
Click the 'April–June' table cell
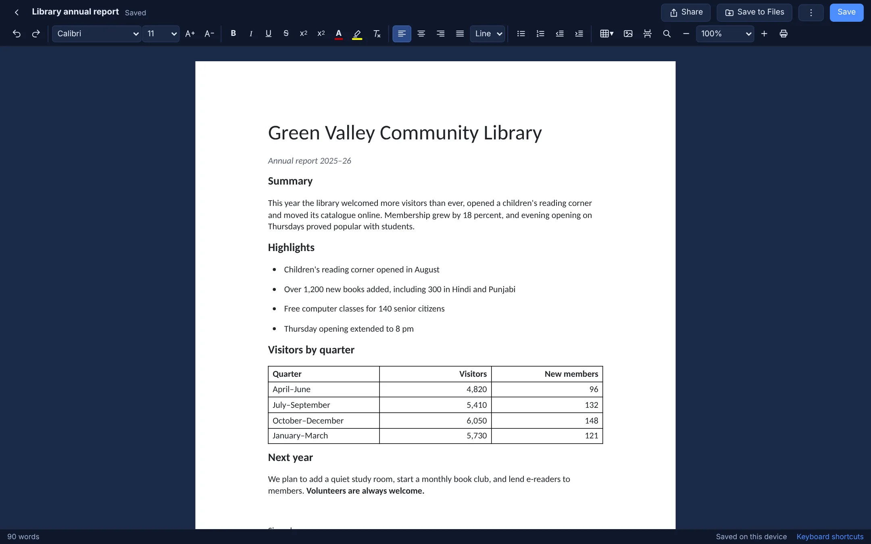(324, 390)
